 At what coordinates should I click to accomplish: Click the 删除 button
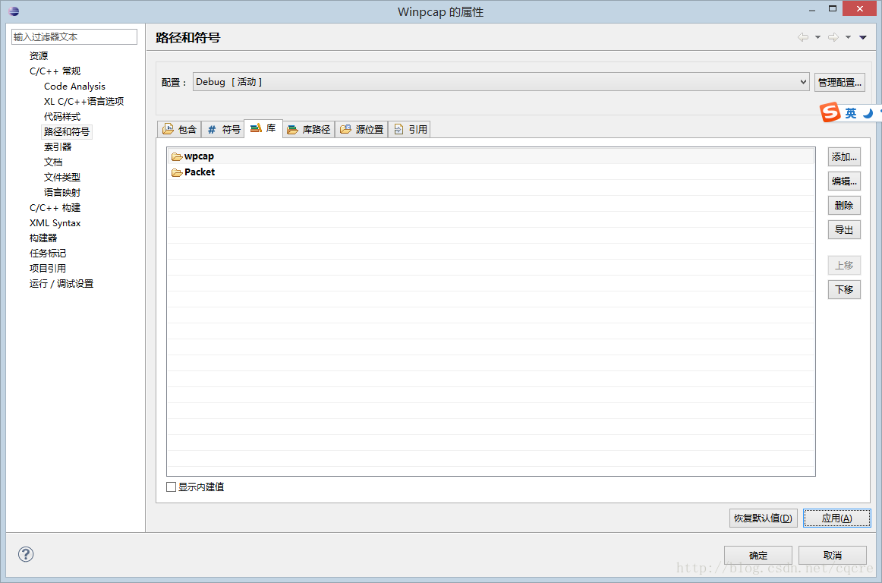844,206
